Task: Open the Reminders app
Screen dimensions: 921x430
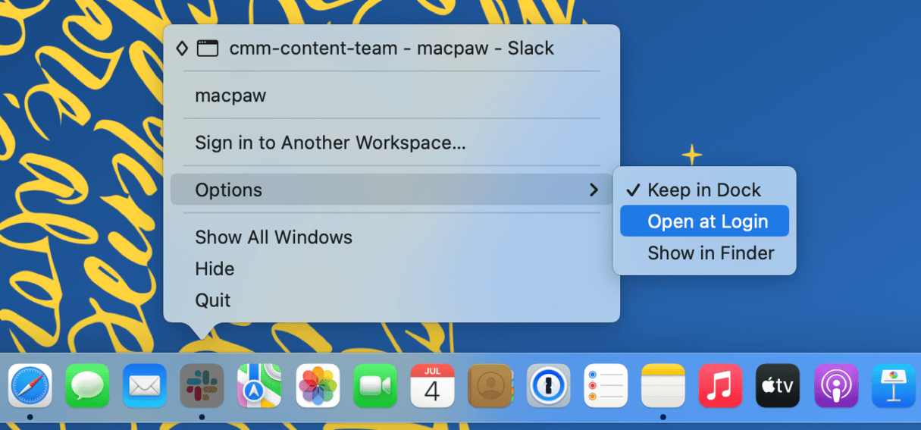Action: click(606, 386)
